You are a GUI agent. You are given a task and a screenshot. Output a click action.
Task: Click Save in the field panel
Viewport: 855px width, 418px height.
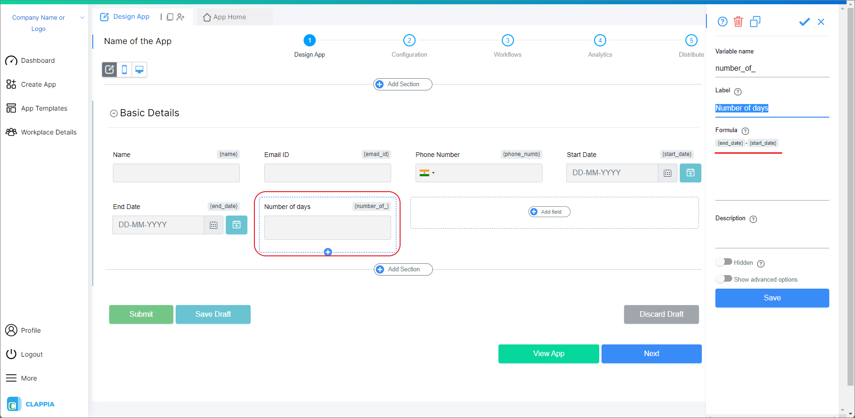tap(772, 298)
